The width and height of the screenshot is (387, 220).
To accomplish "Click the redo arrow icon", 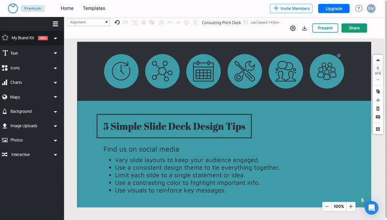I will pos(125,22).
